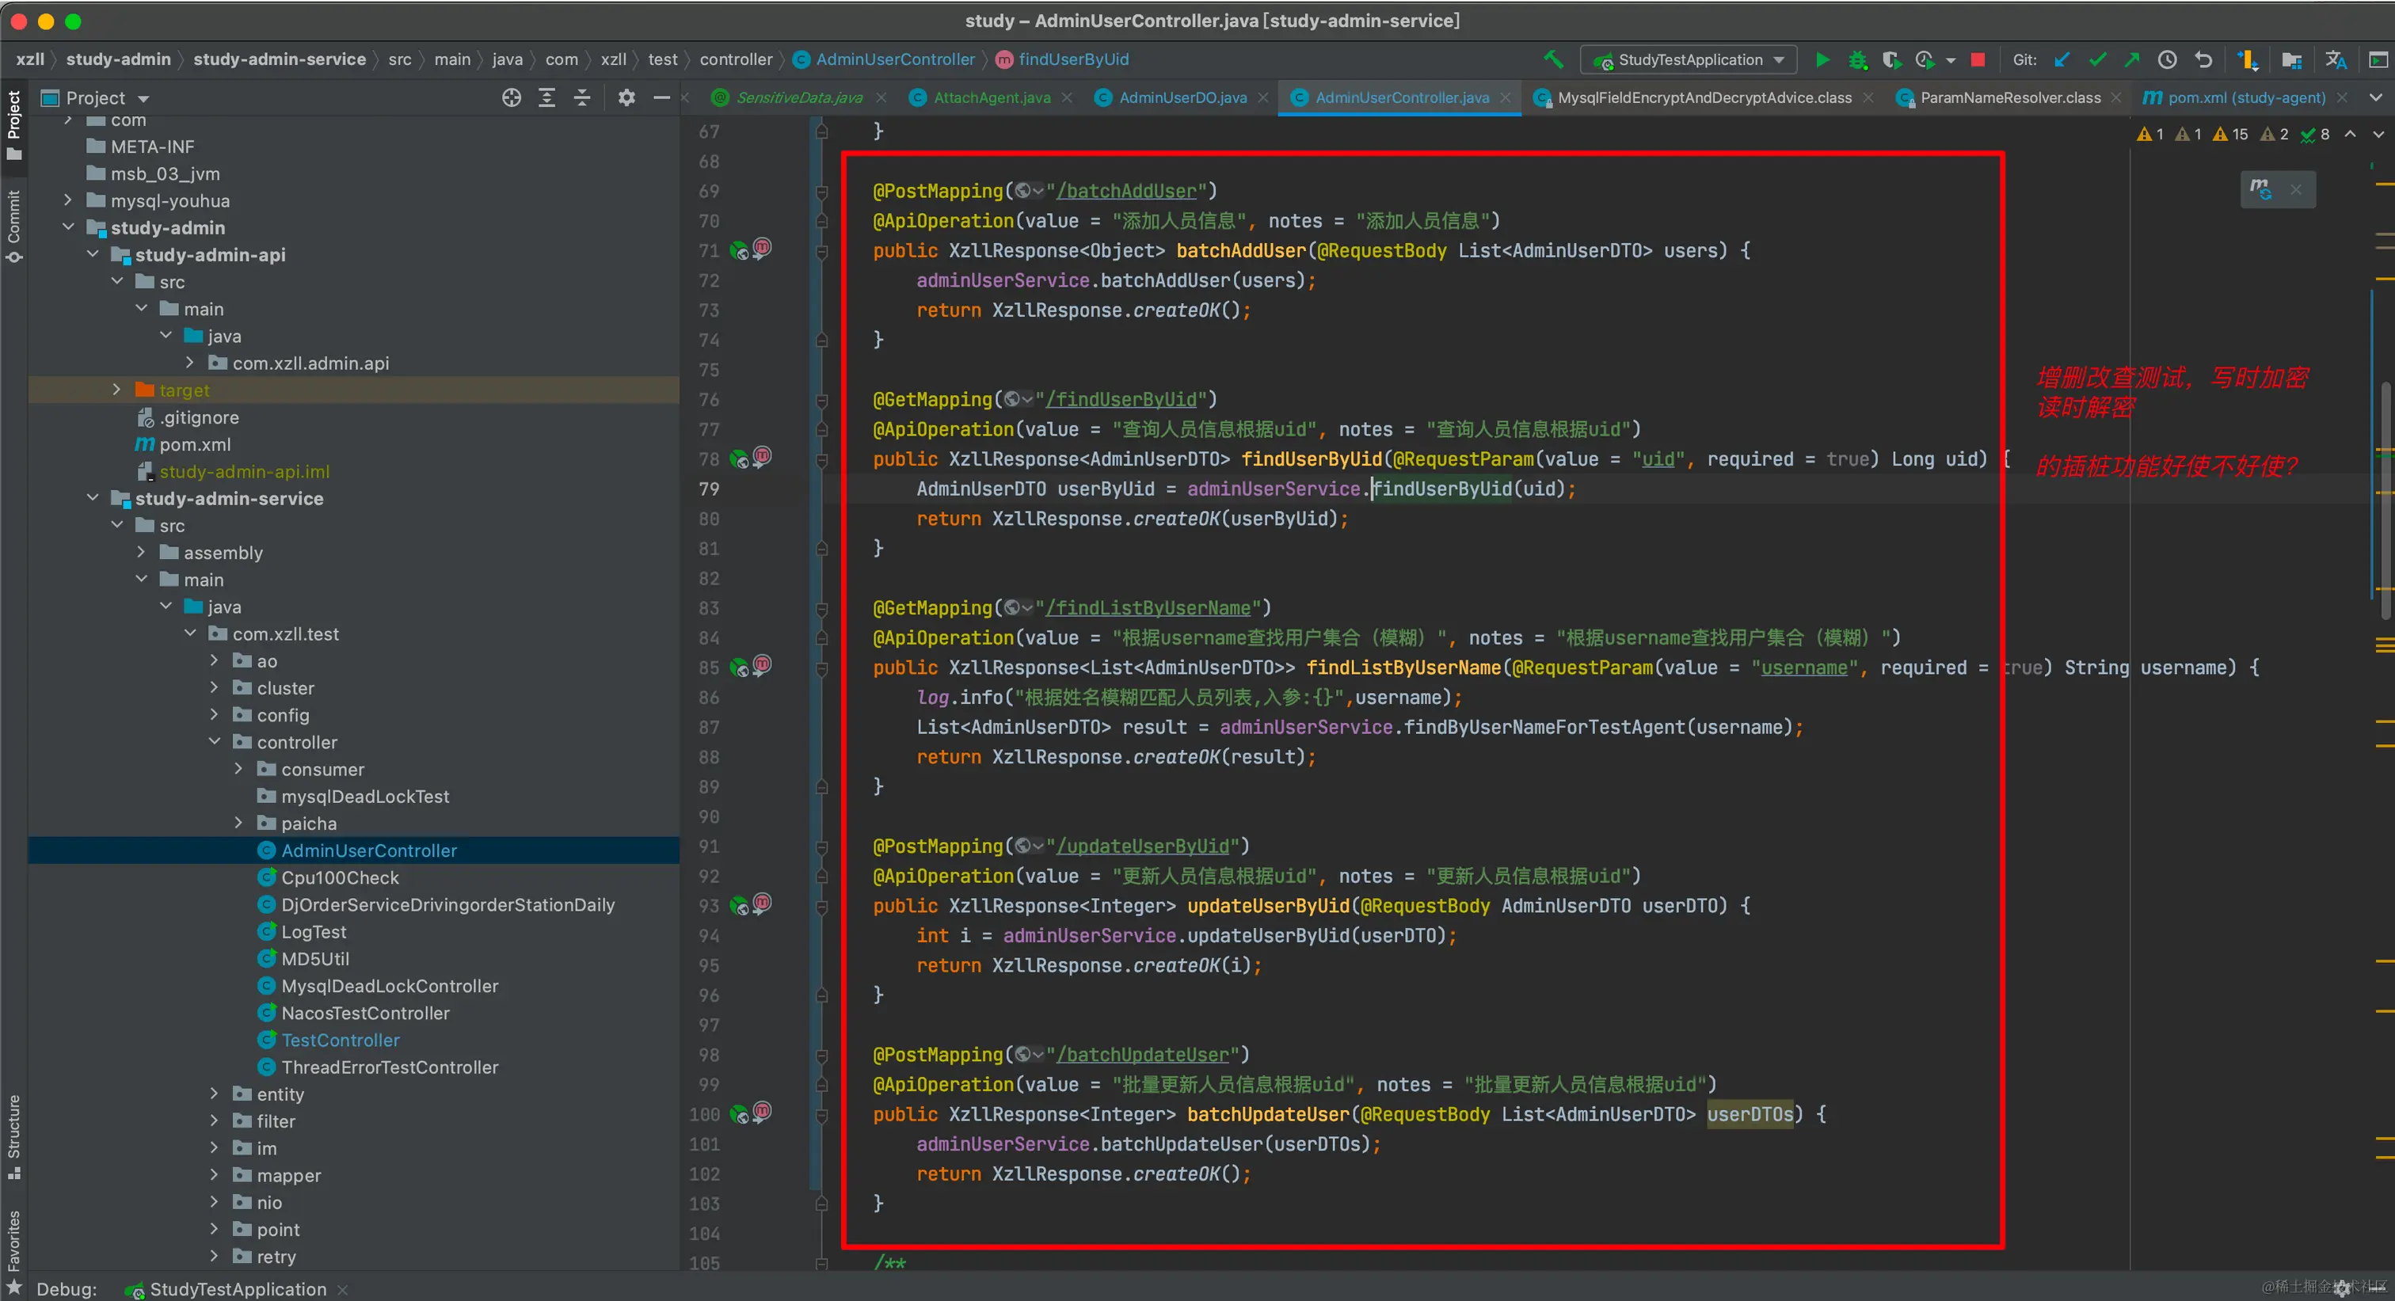
Task: Switch to SensitiveData.java tab
Action: point(798,97)
